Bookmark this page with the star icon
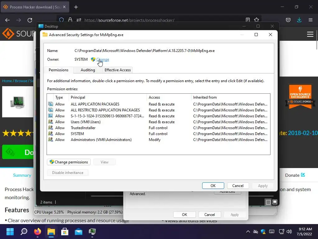Screen dimensions: 318x239 click(x=256, y=20)
